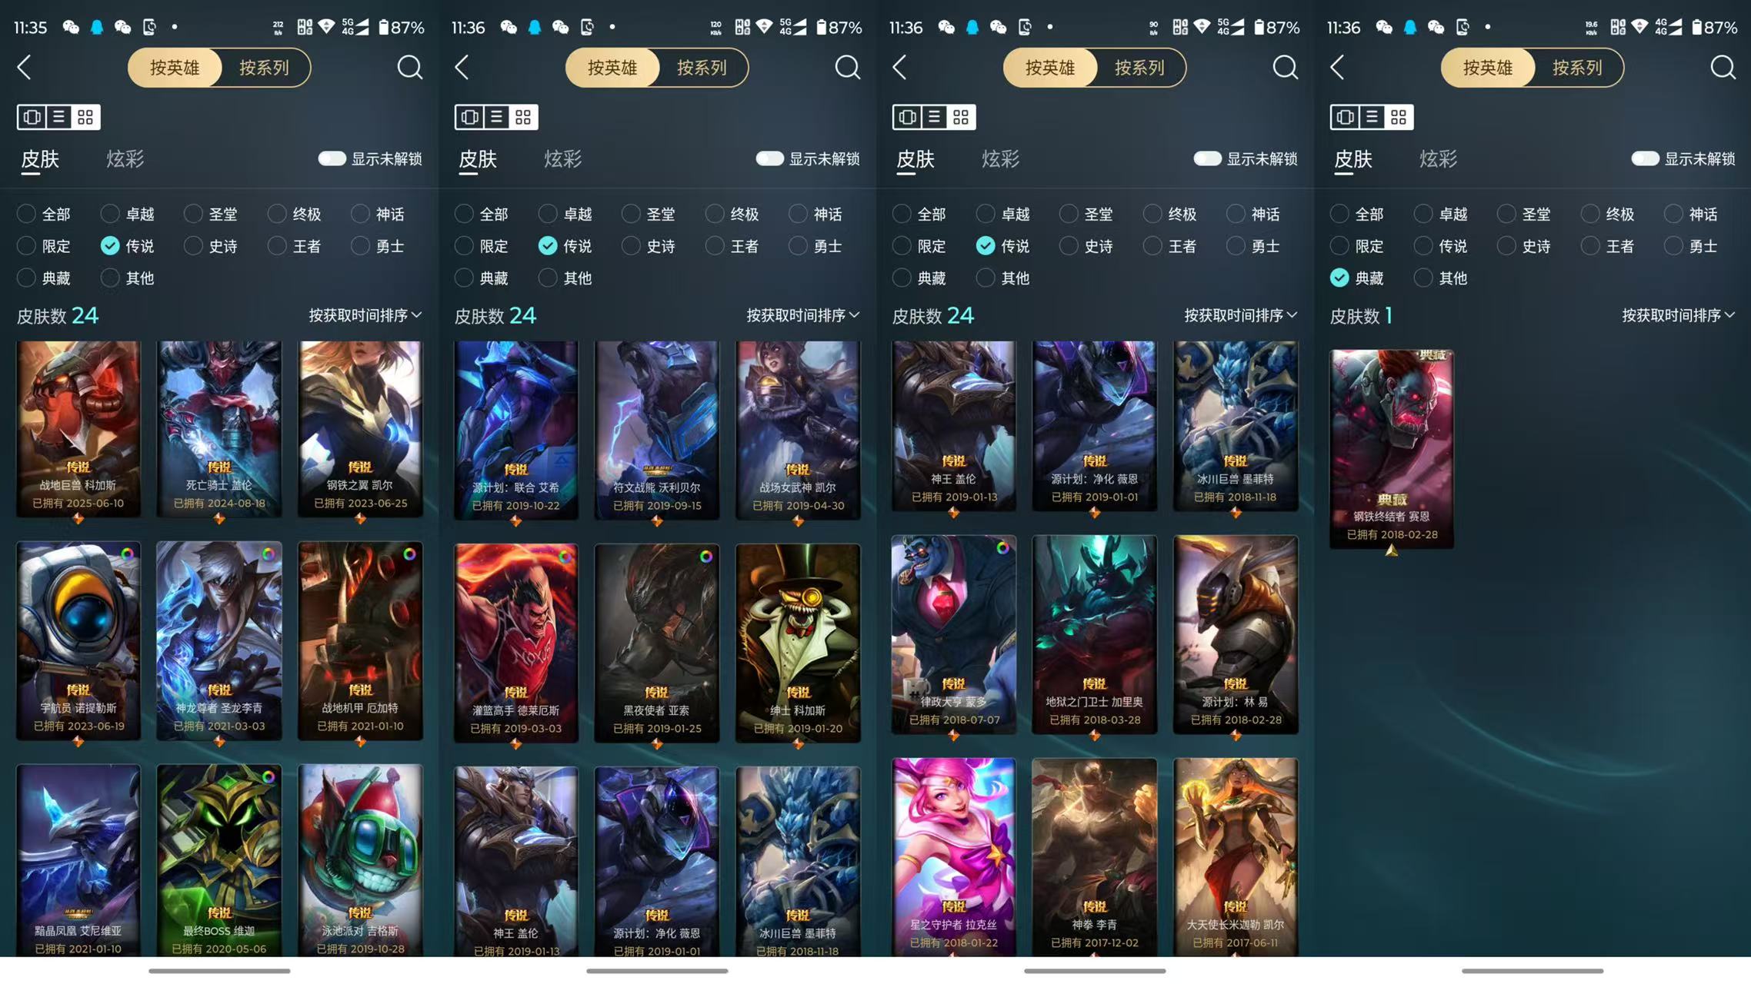Image resolution: width=1751 pixels, height=984 pixels.
Task: Tap the back arrow on the 11:35 screen
Action: click(25, 68)
